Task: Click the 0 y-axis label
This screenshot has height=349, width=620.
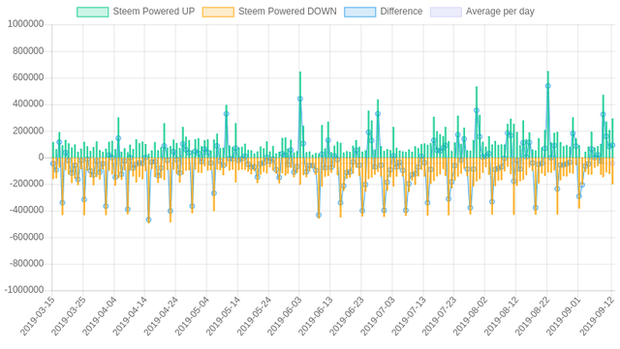Action: pyautogui.click(x=41, y=158)
